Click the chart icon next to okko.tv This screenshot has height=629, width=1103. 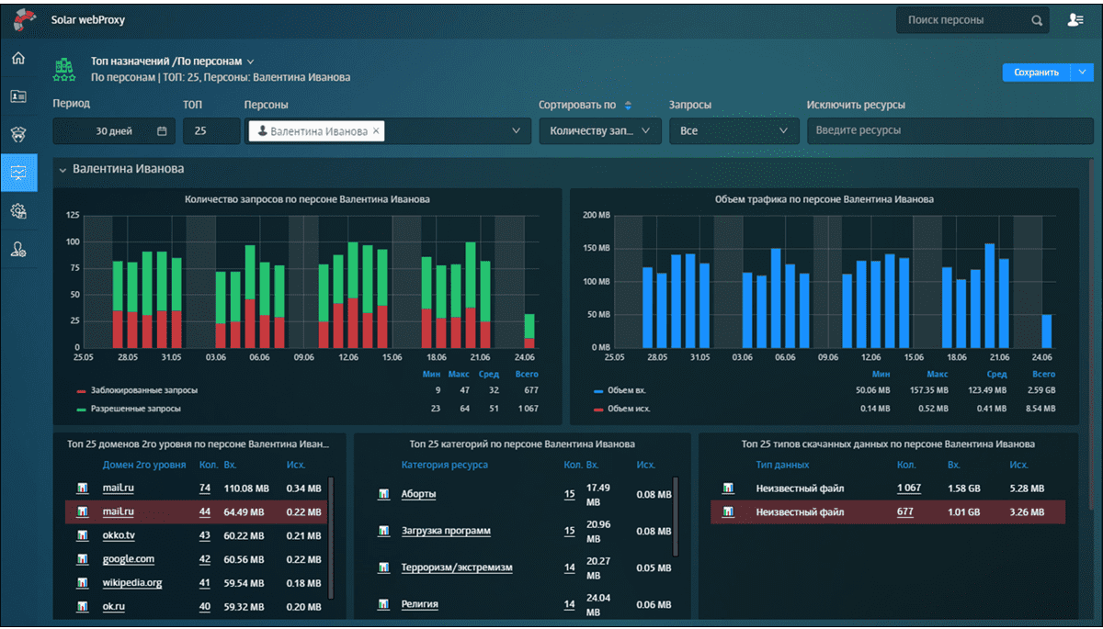tap(82, 535)
